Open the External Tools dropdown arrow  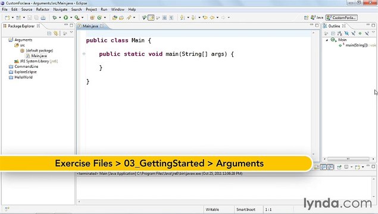pyautogui.click(x=83, y=18)
